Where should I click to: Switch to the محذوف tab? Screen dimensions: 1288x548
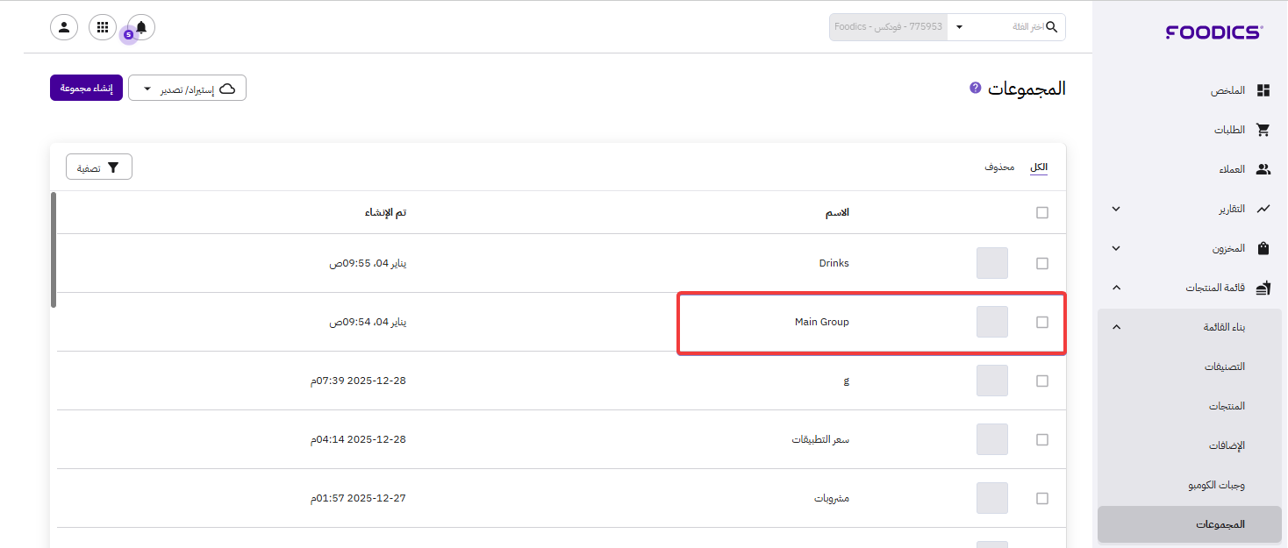pos(999,167)
